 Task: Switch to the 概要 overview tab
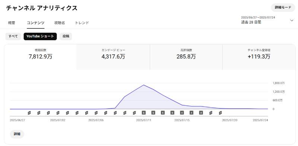pos(12,23)
